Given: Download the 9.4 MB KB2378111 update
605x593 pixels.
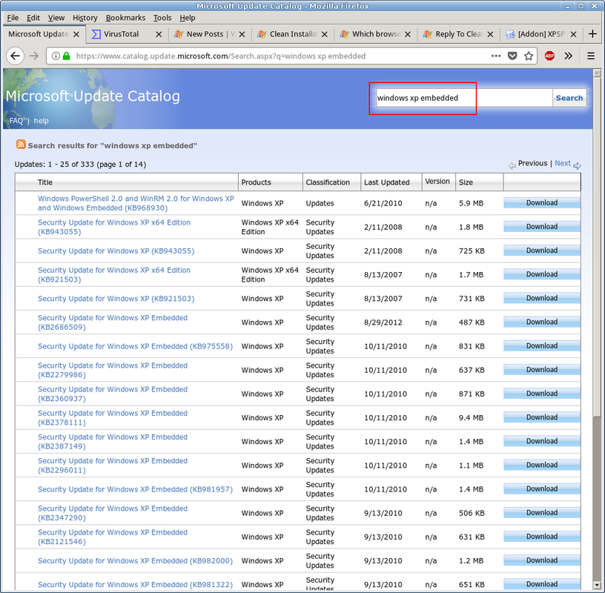Looking at the screenshot, I should 542,417.
